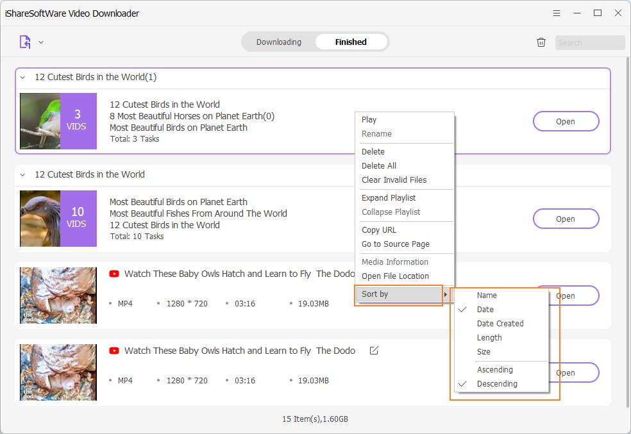Switch to the Downloading tab
This screenshot has width=631, height=434.
pyautogui.click(x=279, y=42)
